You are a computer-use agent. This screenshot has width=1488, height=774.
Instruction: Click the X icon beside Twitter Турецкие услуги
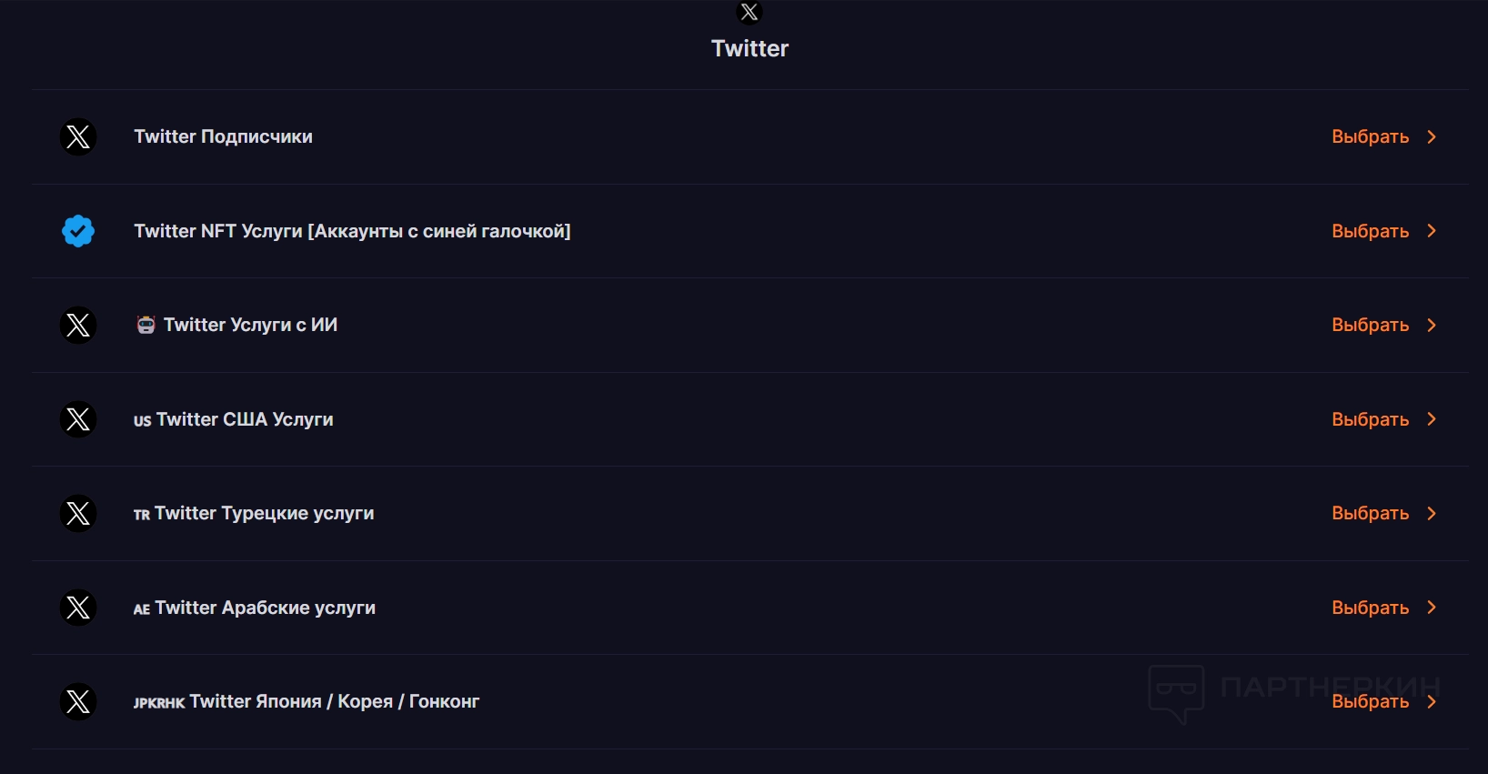pyautogui.click(x=78, y=514)
